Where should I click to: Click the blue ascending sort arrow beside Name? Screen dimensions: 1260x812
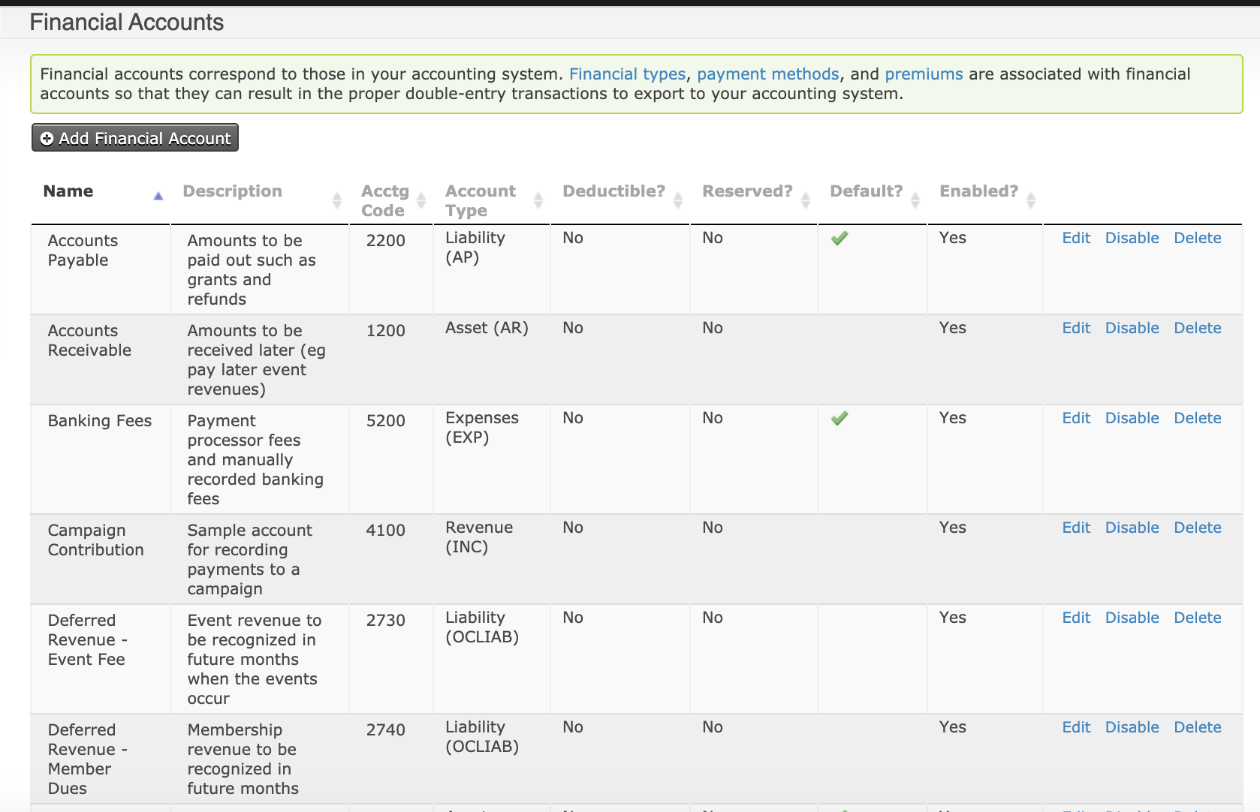click(158, 196)
